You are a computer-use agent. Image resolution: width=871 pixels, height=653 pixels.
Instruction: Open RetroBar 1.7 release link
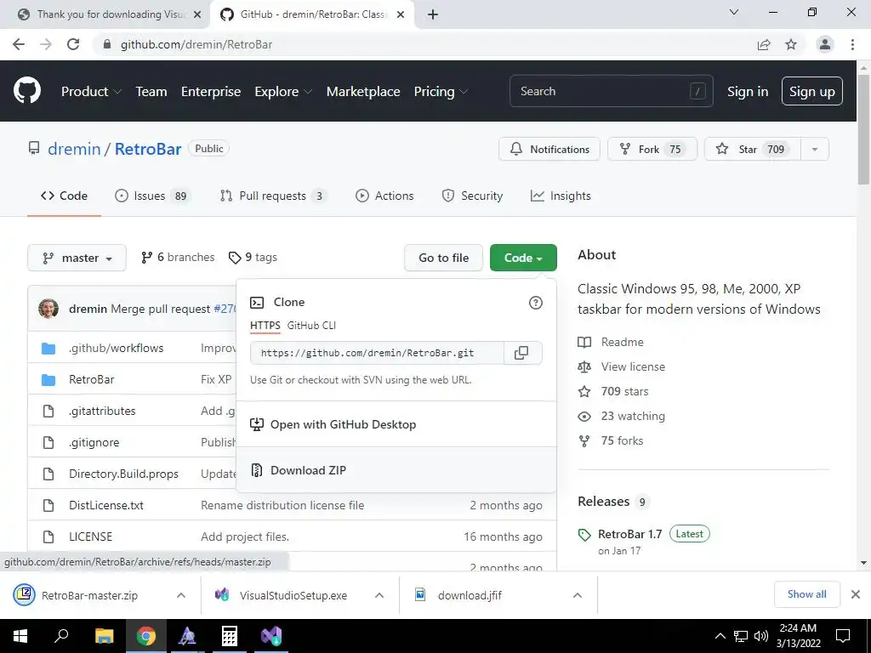(x=630, y=534)
